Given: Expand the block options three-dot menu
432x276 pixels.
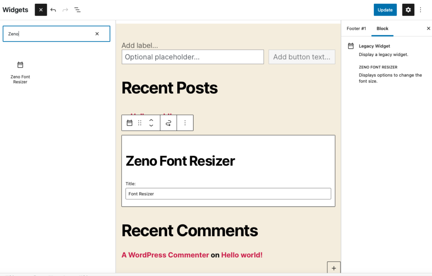Looking at the screenshot, I should click(185, 122).
